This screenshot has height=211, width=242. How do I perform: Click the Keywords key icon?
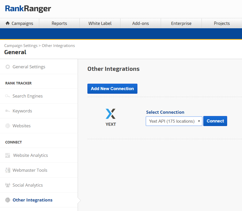pyautogui.click(x=8, y=111)
